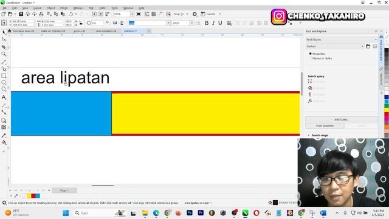Click the Save floppy disk icon

[21, 14]
